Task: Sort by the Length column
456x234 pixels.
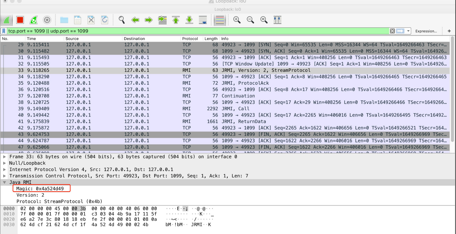Action: (211, 39)
